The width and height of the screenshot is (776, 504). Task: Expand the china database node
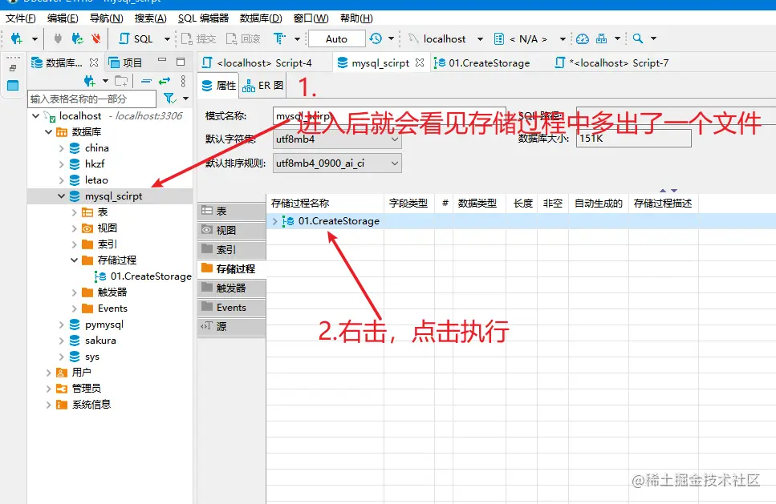(61, 148)
